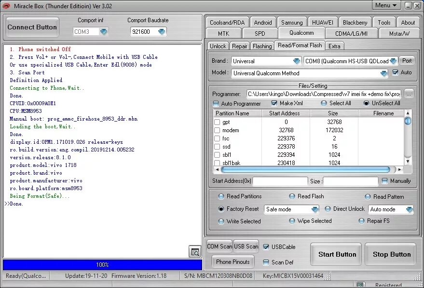The width and height of the screenshot is (424, 288).
Task: Open the Menu dropdown in title bar
Action: [x=386, y=5]
